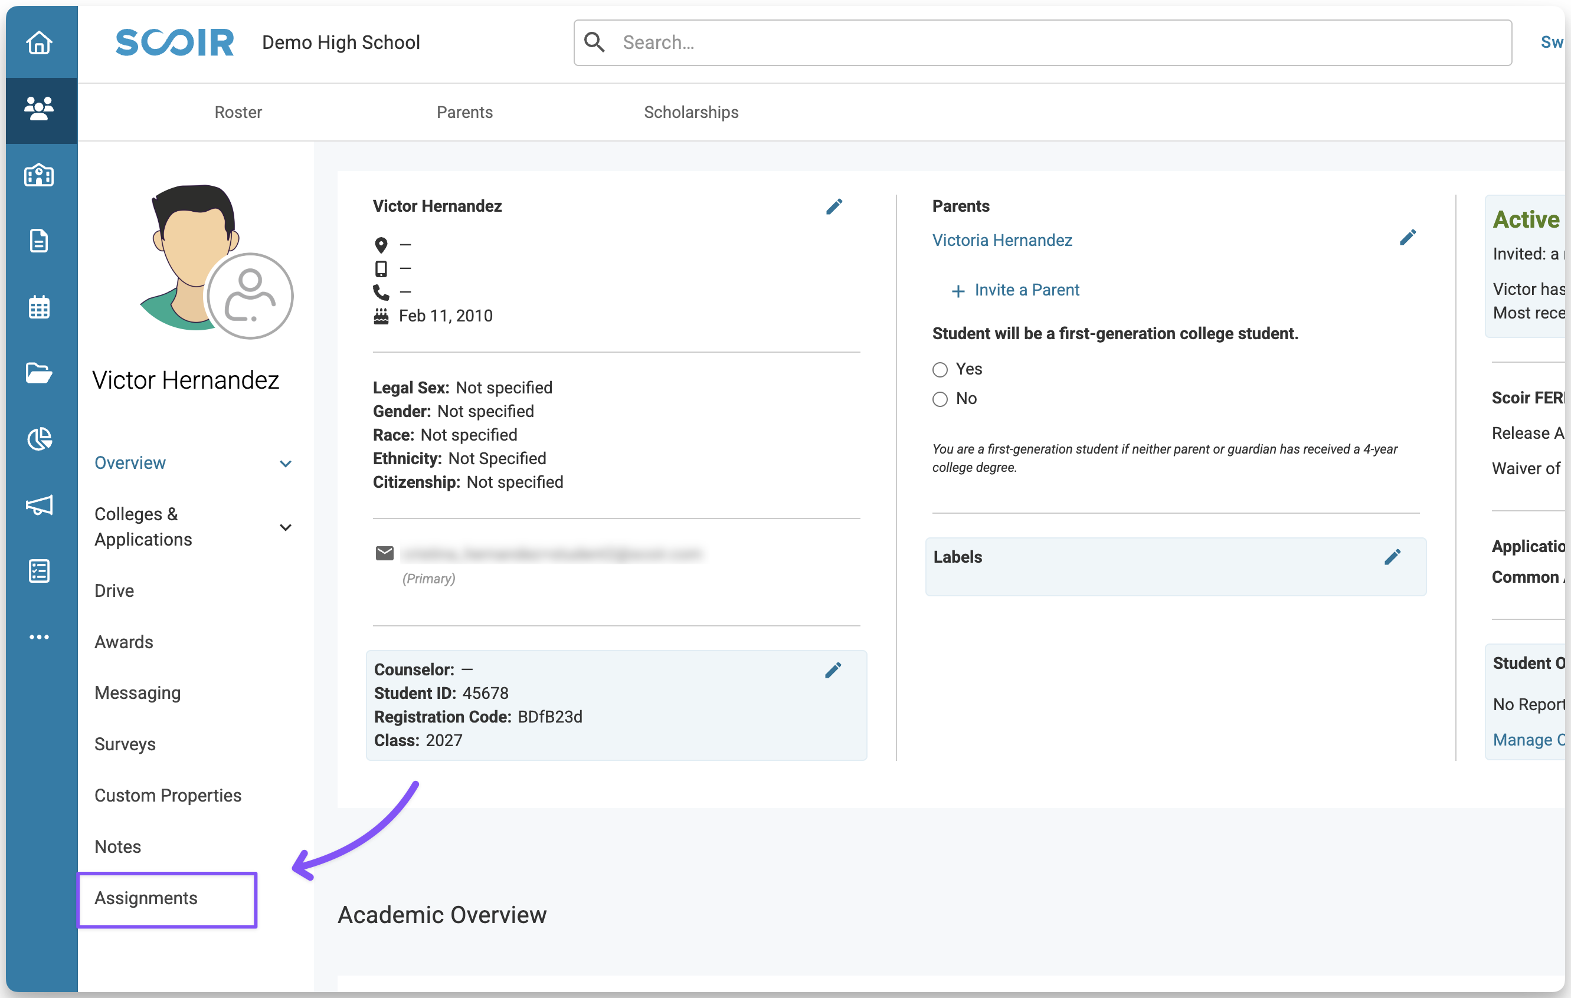Expand Colleges & Applications chevron
The width and height of the screenshot is (1571, 998).
pyautogui.click(x=285, y=527)
